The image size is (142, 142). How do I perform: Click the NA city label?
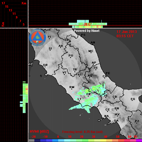pyautogui.click(x=106, y=116)
